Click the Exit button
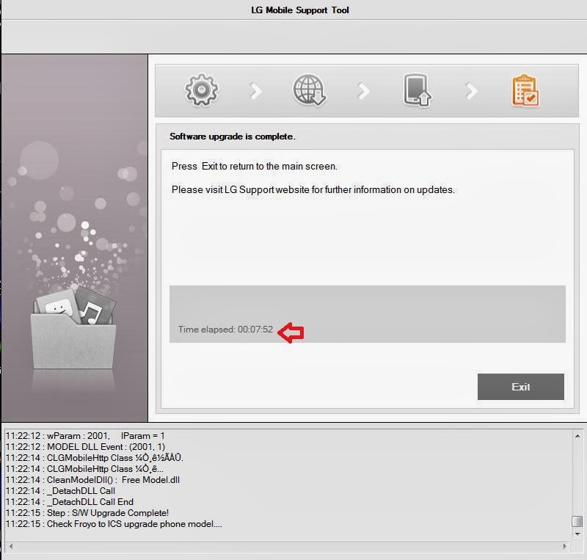 tap(520, 387)
